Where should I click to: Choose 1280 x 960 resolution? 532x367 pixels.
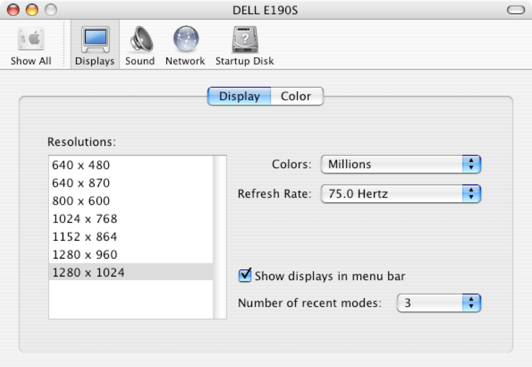pos(131,255)
